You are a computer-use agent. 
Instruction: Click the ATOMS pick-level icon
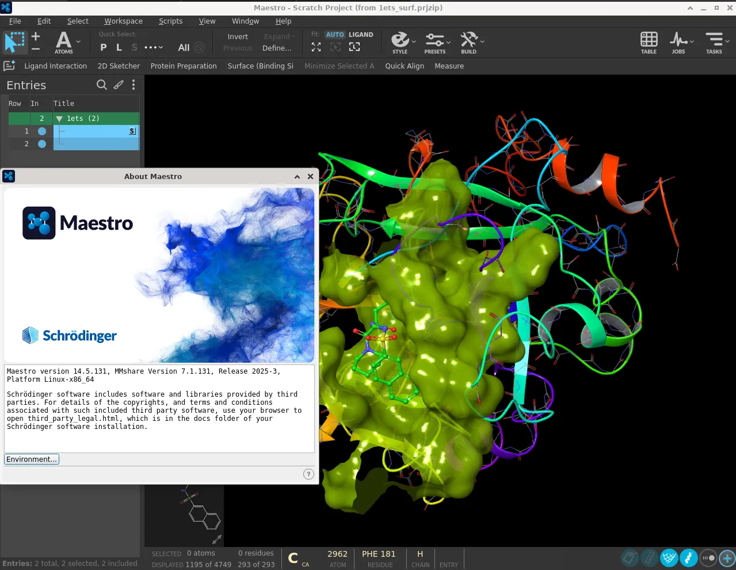(64, 43)
